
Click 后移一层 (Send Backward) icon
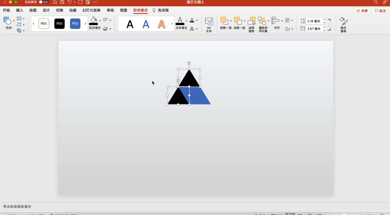click(238, 21)
